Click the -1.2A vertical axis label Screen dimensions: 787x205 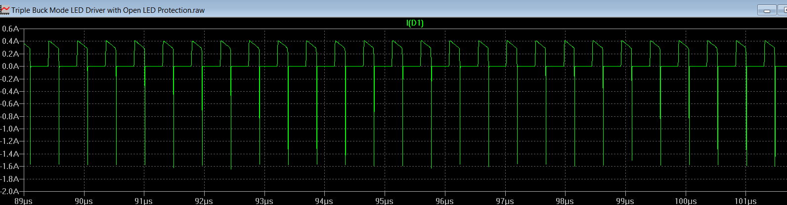point(9,141)
